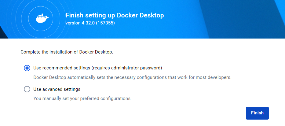Choose the advanced settings radio button

point(27,89)
